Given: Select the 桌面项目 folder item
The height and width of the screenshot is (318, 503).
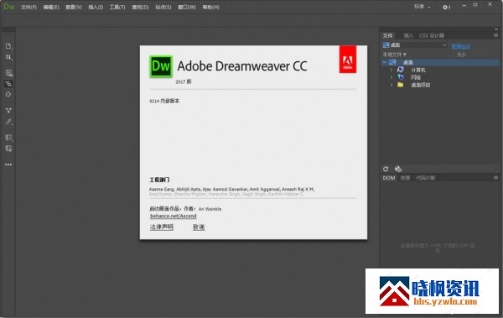Looking at the screenshot, I should click(x=421, y=85).
